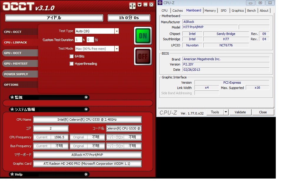Expand the Help section

pyautogui.click(x=86, y=174)
